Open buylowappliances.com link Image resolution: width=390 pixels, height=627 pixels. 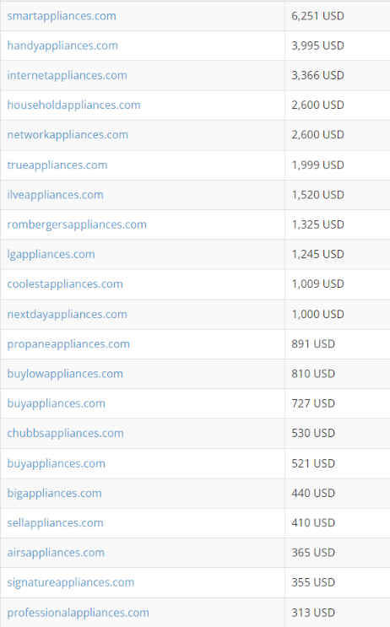[65, 374]
